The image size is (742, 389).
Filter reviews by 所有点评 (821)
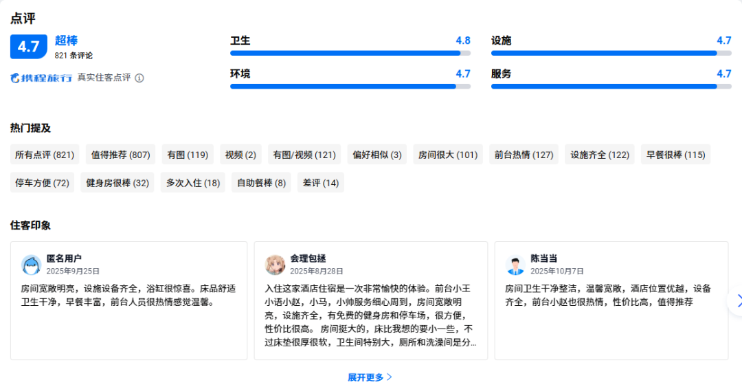(45, 155)
